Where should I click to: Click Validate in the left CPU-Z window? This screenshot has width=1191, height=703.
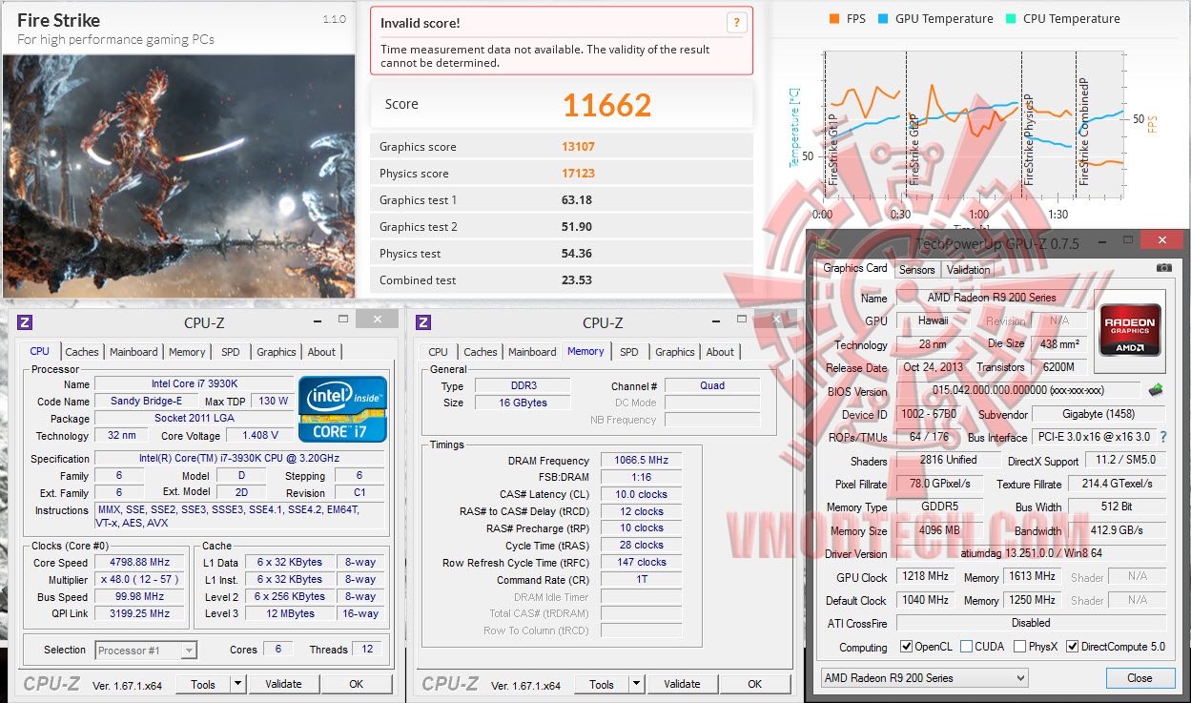pyautogui.click(x=283, y=684)
